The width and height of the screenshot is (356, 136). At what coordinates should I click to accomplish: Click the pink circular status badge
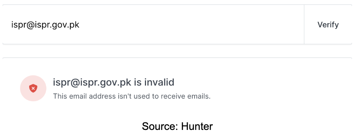pos(33,88)
